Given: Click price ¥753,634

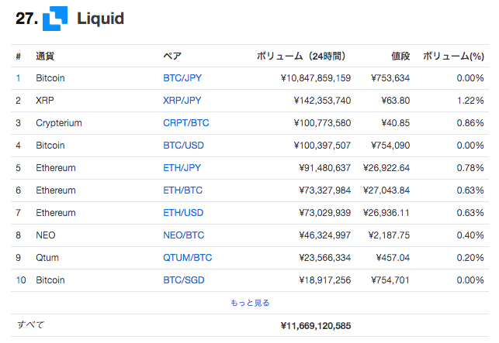Looking at the screenshot, I should pos(390,78).
